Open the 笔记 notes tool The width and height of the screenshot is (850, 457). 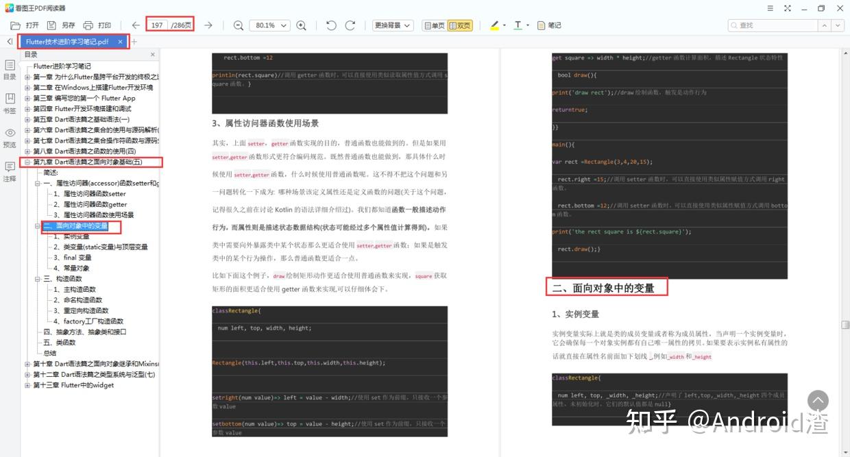pyautogui.click(x=550, y=25)
